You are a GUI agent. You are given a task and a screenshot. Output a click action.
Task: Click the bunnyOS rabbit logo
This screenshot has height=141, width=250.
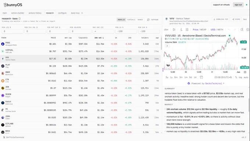tap(5, 5)
